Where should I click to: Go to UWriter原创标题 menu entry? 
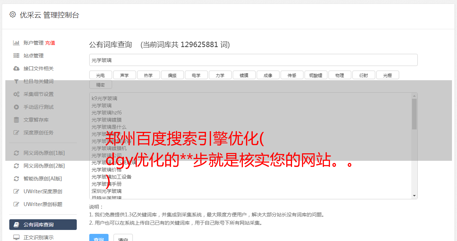coord(43,204)
